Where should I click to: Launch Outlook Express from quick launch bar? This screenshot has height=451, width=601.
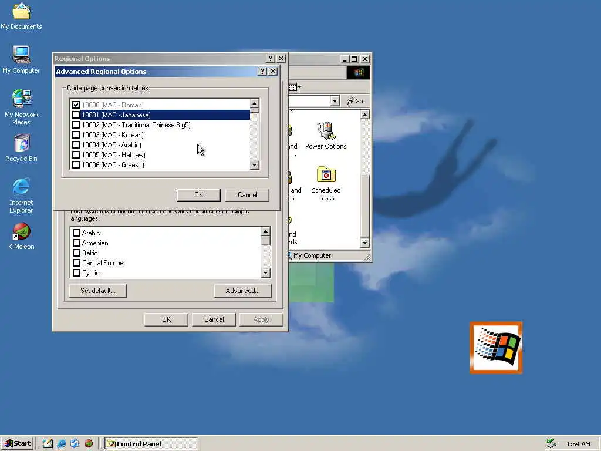(x=75, y=443)
